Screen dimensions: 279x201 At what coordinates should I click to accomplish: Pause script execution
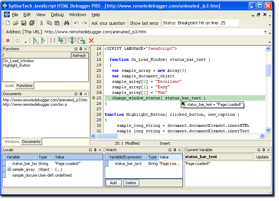point(53,41)
